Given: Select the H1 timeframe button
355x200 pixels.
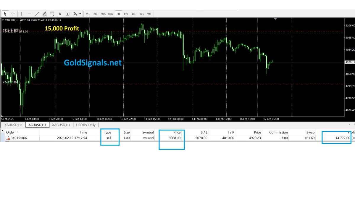Looking at the screenshot, I should (118, 14).
